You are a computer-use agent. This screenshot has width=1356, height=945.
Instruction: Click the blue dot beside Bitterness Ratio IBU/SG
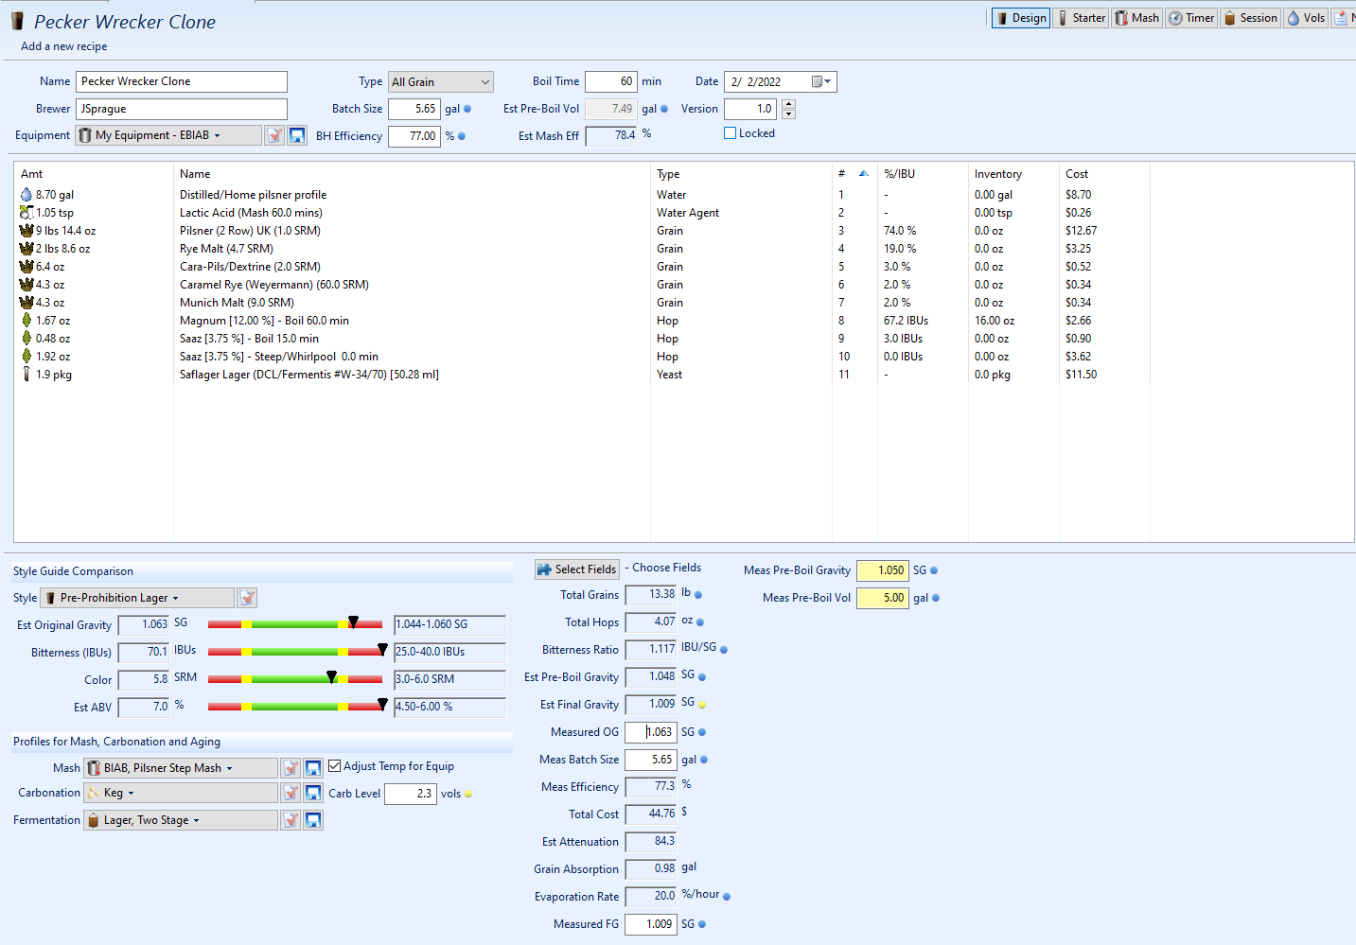point(724,650)
